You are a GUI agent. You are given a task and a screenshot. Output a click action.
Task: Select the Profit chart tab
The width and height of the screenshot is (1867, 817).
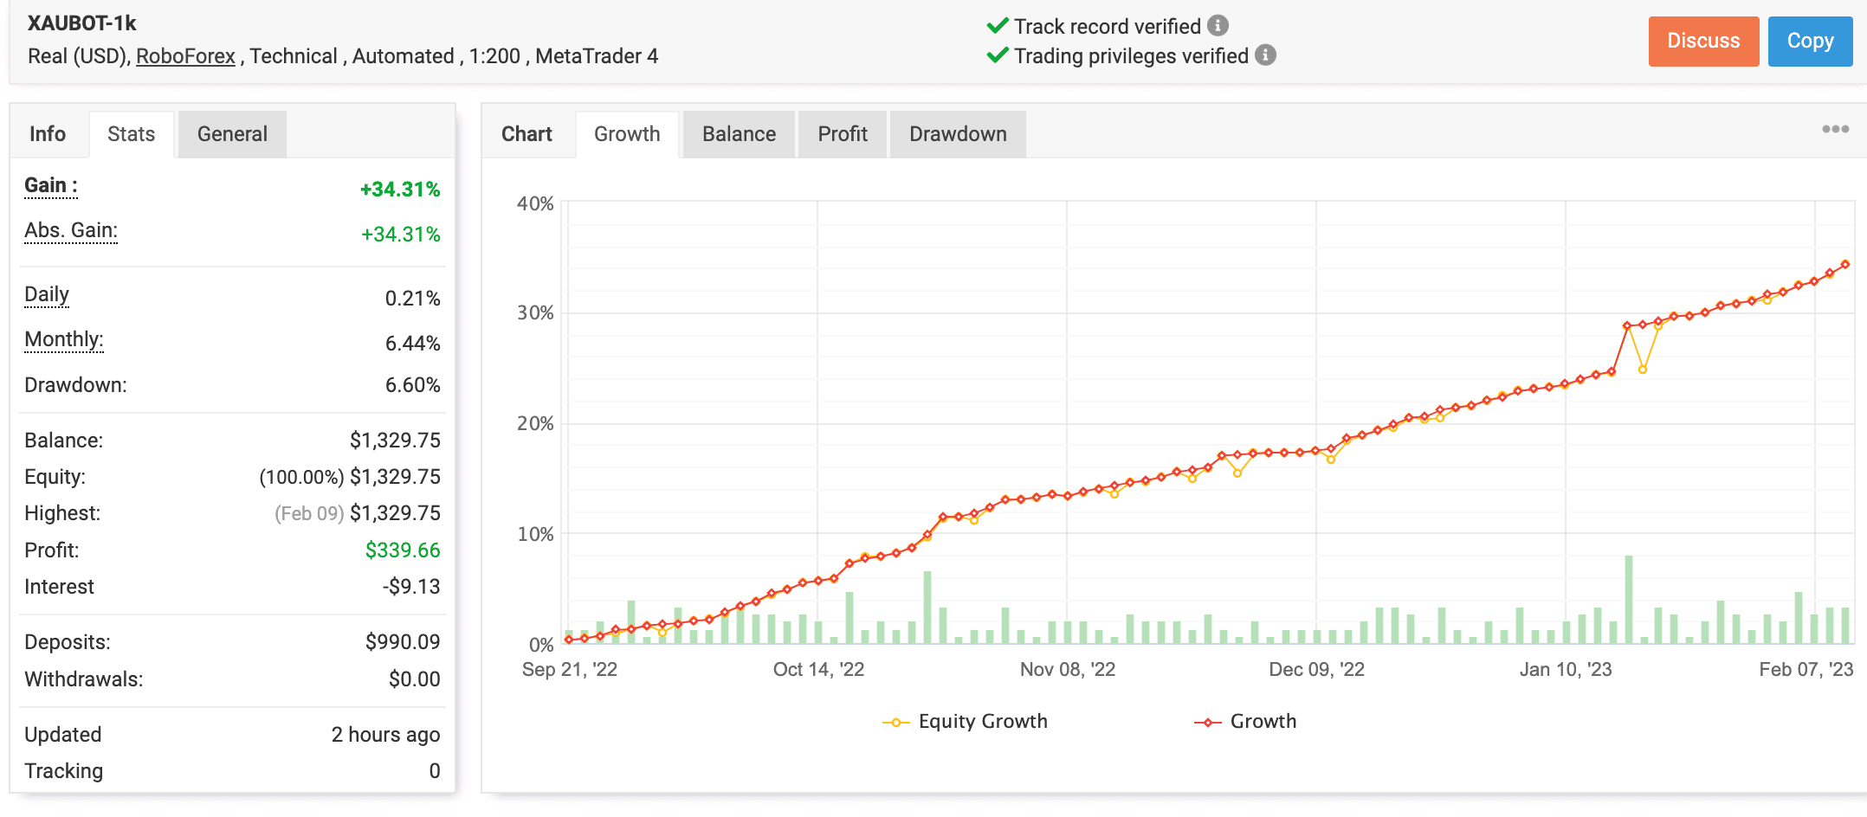(x=842, y=134)
